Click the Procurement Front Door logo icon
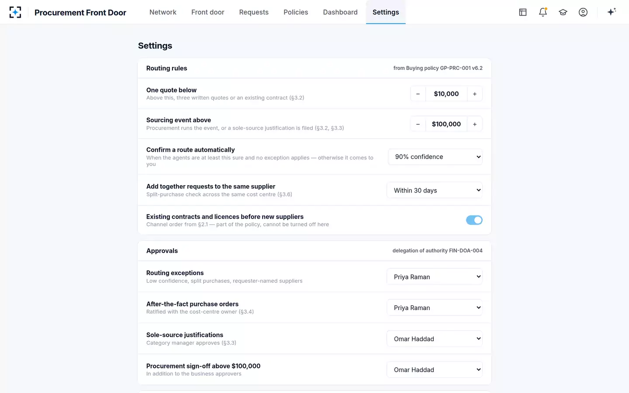The width and height of the screenshot is (629, 393). (x=15, y=12)
